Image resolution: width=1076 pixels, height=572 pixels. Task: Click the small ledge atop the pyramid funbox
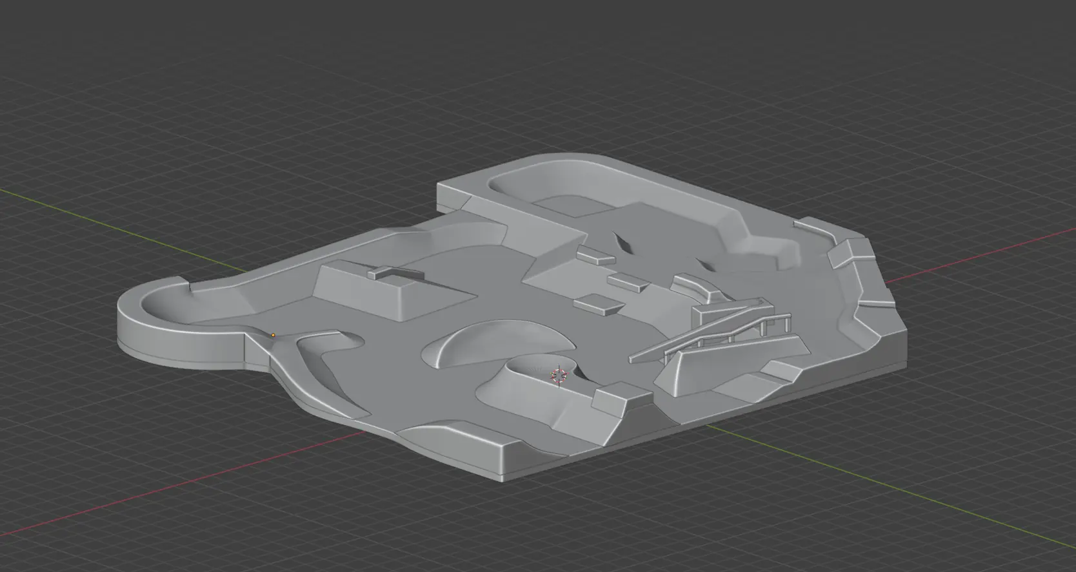tap(395, 273)
